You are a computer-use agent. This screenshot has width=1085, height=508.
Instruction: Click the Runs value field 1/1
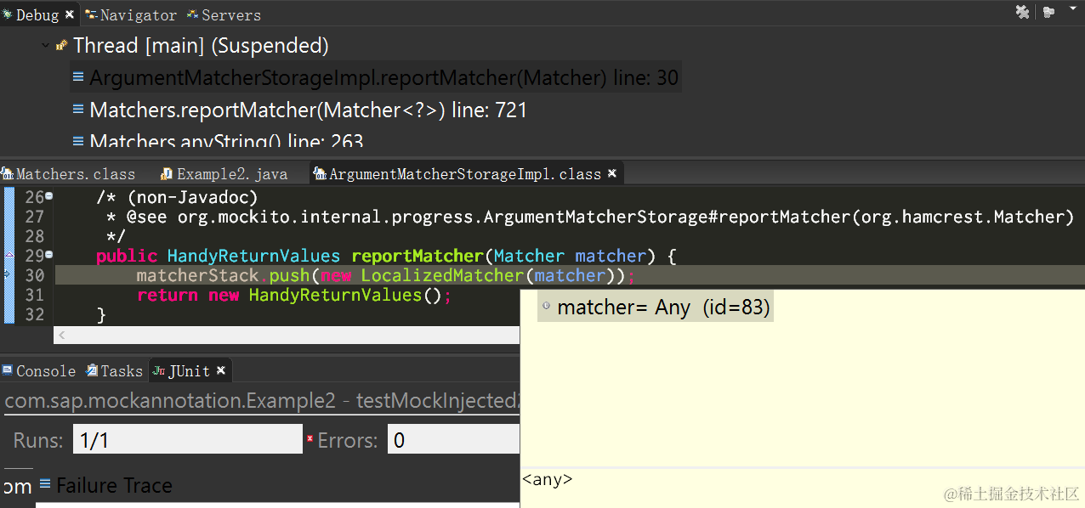187,439
